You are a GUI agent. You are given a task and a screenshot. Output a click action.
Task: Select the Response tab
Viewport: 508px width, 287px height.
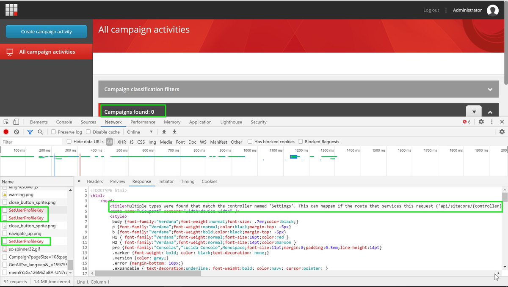pyautogui.click(x=142, y=181)
